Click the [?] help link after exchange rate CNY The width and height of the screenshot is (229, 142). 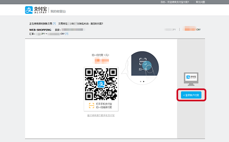click(x=67, y=34)
